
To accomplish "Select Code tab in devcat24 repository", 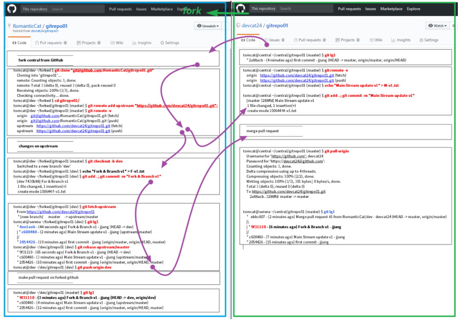I will coord(248,40).
